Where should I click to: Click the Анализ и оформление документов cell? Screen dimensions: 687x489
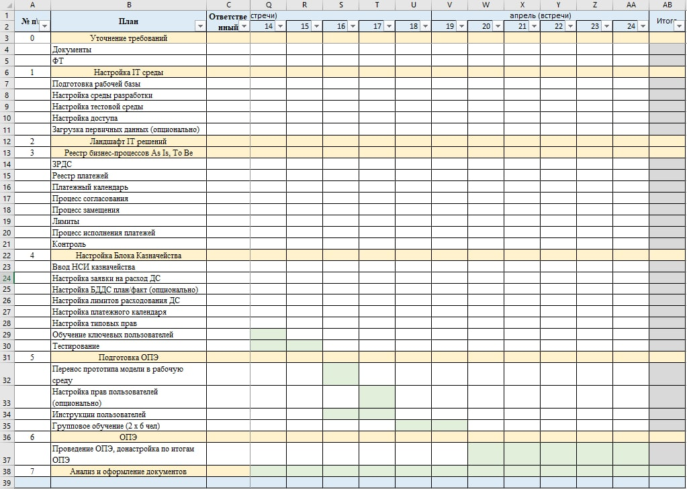coord(129,472)
